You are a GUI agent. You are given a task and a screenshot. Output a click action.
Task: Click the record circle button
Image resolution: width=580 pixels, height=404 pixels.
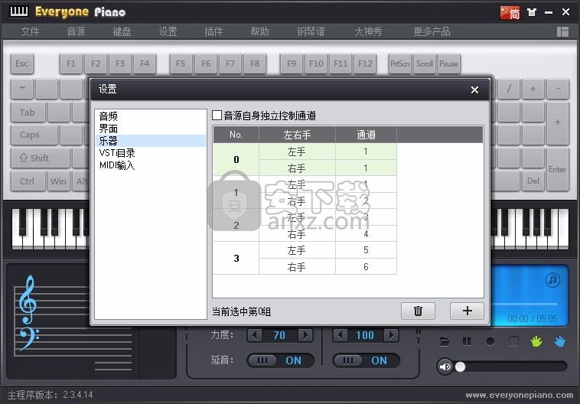pyautogui.click(x=490, y=341)
